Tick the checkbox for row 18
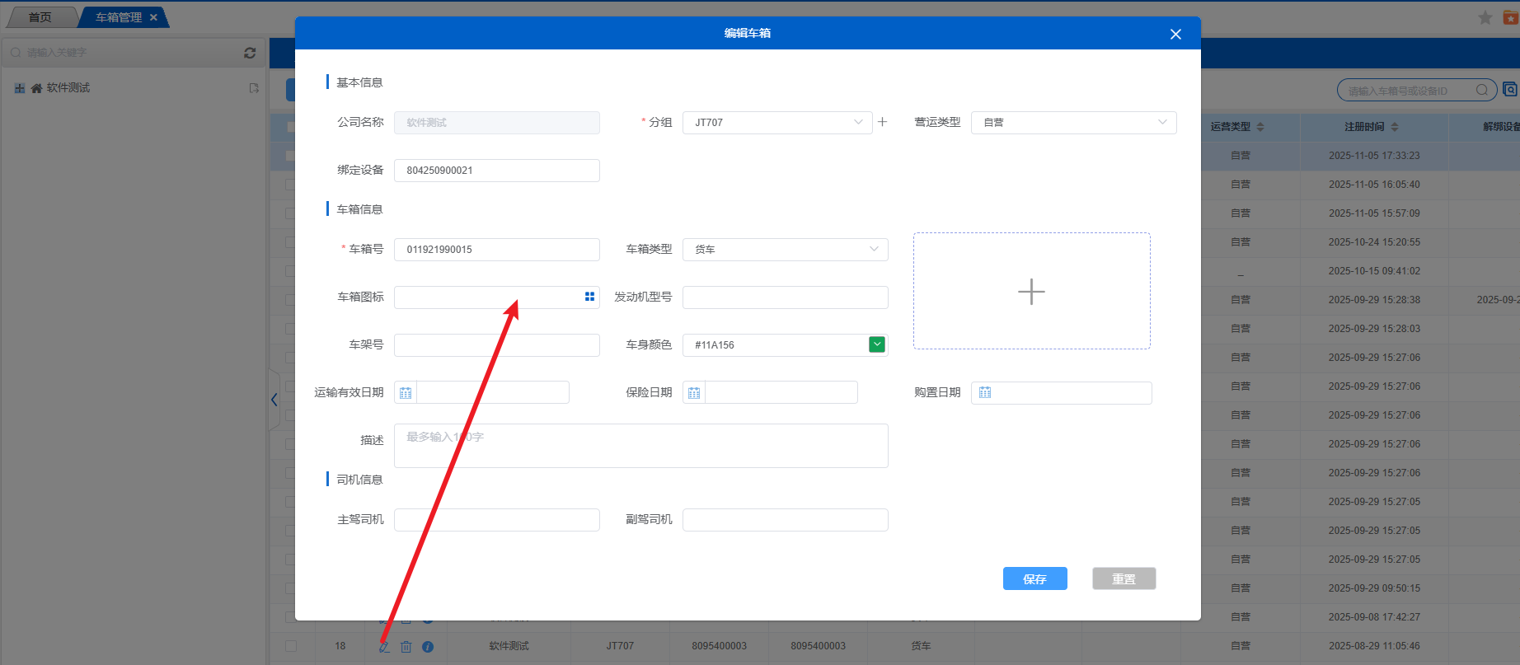This screenshot has height=665, width=1520. [x=291, y=646]
